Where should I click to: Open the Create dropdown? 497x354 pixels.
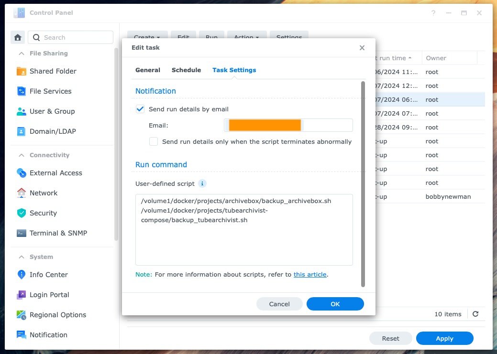coord(147,35)
